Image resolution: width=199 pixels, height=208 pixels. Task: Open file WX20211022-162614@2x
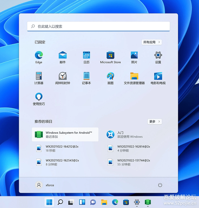pyautogui.click(x=137, y=148)
